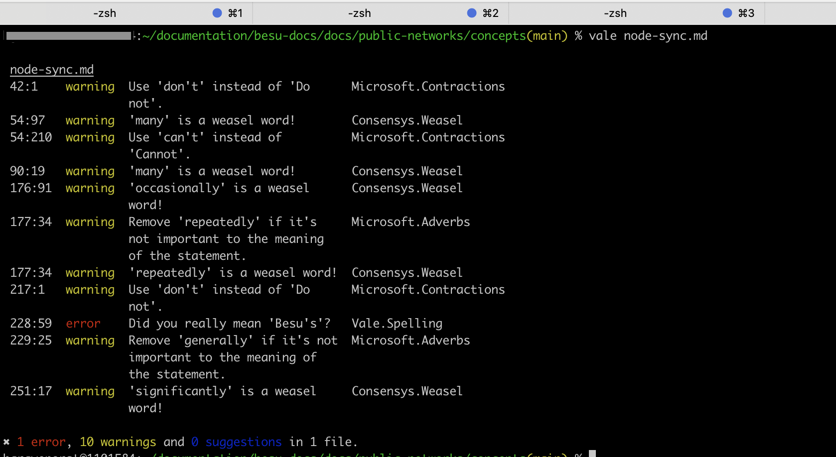Click the blue activity dot beside ⌘3
The height and width of the screenshot is (457, 836).
727,13
